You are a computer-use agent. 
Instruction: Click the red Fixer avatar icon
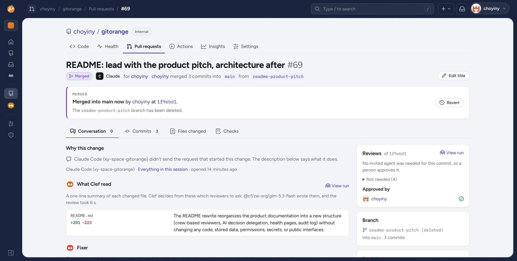coord(70,248)
